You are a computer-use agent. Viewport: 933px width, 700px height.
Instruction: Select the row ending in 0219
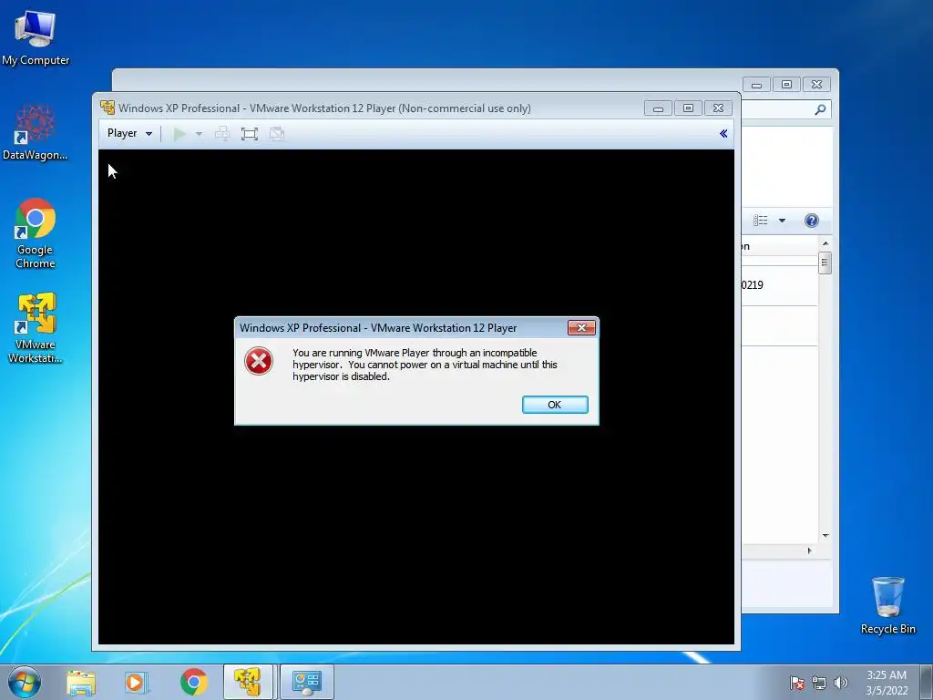[779, 285]
